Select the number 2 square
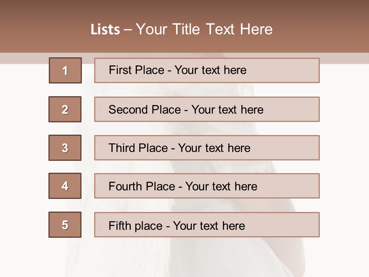 tap(65, 109)
